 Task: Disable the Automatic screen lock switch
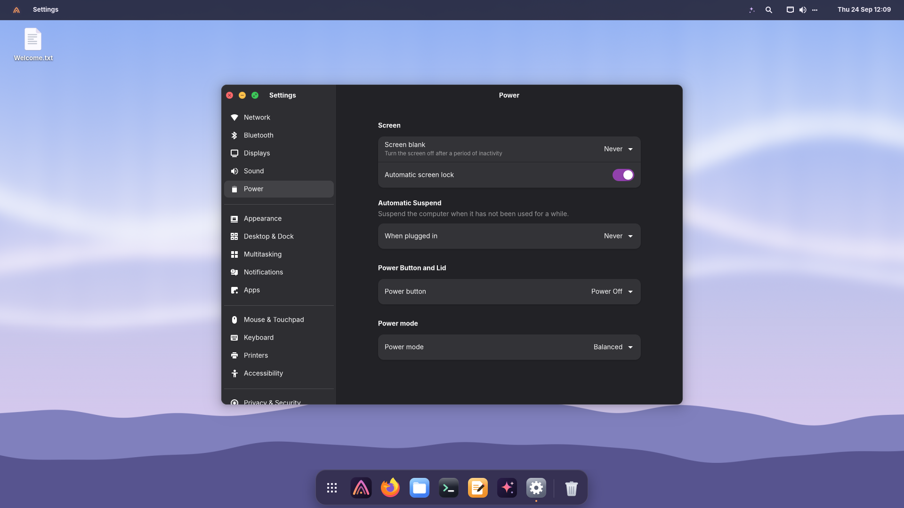click(x=623, y=175)
